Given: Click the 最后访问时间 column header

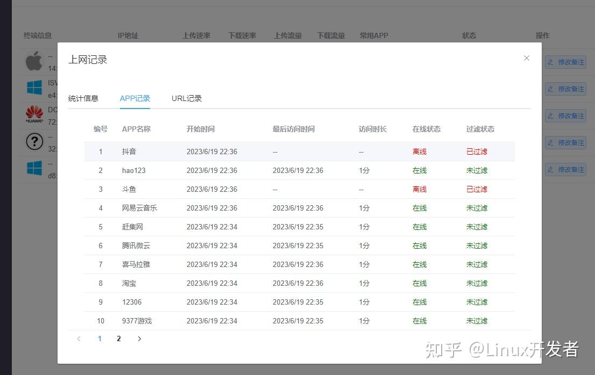Looking at the screenshot, I should tap(293, 129).
